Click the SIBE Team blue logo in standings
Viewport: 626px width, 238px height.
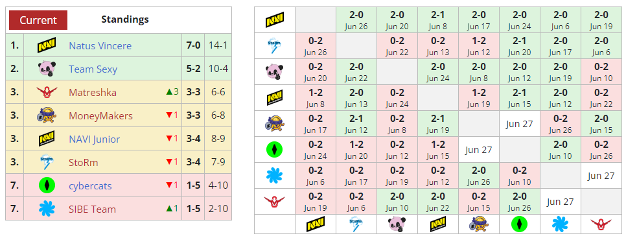[46, 209]
